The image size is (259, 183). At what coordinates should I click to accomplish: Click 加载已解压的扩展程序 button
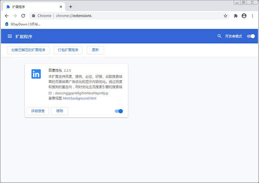[28, 50]
